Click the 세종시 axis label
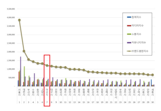The image size is (161, 111). click(152, 93)
